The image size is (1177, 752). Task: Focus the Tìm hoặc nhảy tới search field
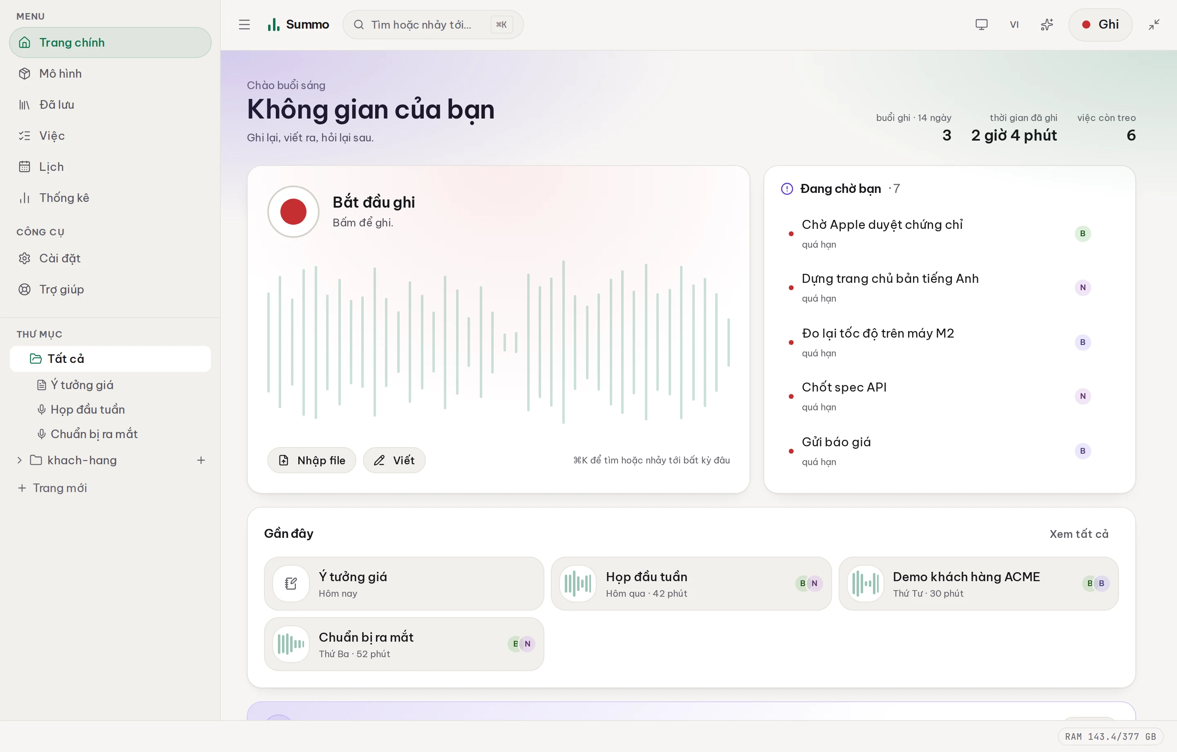pos(433,25)
